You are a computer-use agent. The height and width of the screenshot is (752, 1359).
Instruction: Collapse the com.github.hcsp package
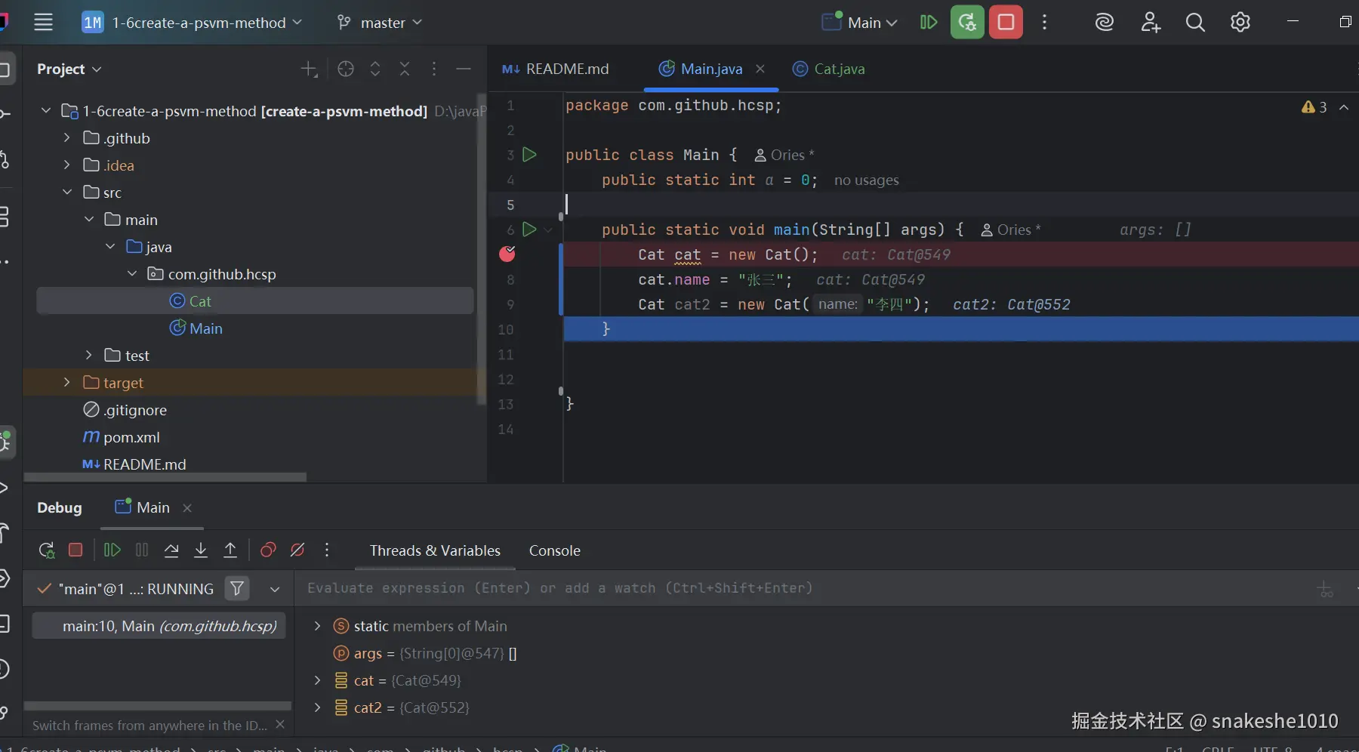point(132,273)
